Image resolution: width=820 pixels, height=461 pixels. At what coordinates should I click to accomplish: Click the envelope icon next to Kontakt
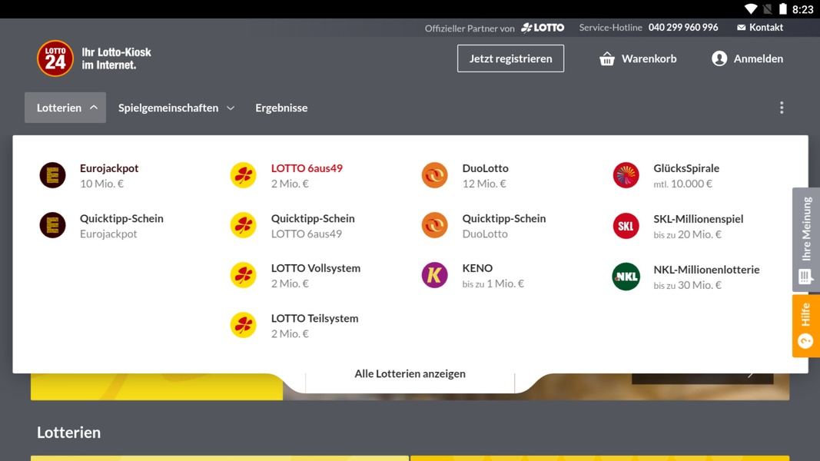pos(741,28)
